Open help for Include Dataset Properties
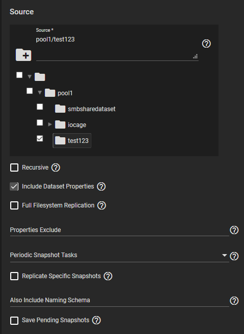 101,186
